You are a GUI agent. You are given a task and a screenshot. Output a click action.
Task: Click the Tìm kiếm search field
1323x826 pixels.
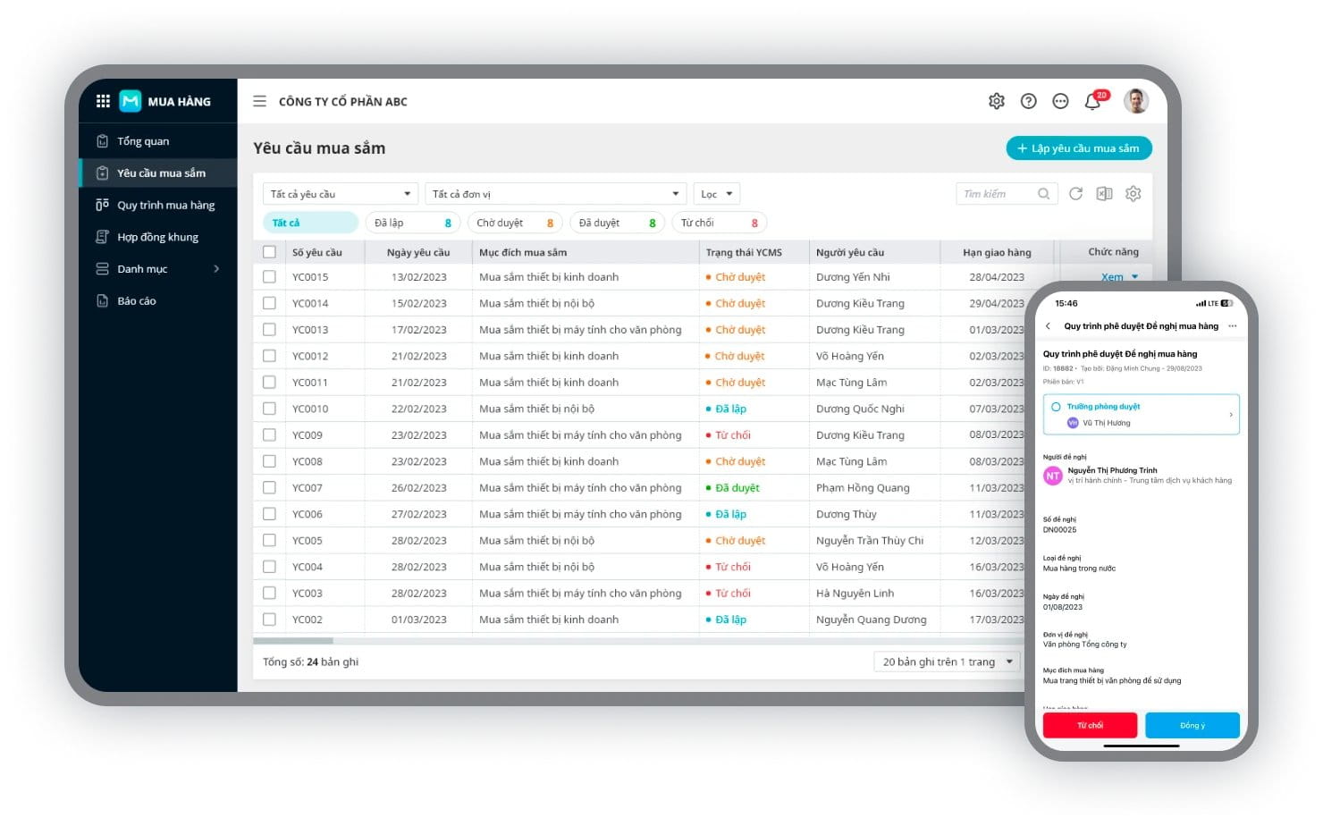1007,194
